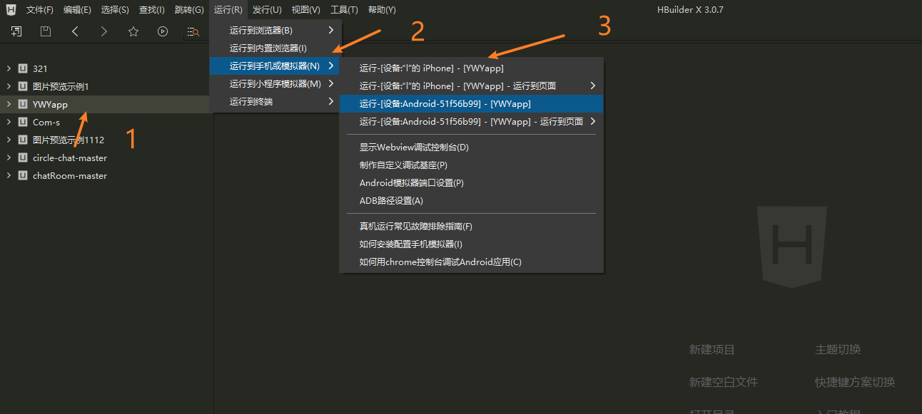Open the 帮助(Y) menu

pos(382,10)
